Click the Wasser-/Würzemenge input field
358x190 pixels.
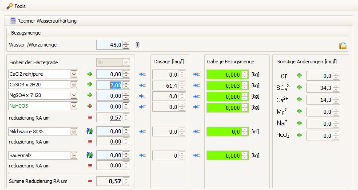click(109, 45)
